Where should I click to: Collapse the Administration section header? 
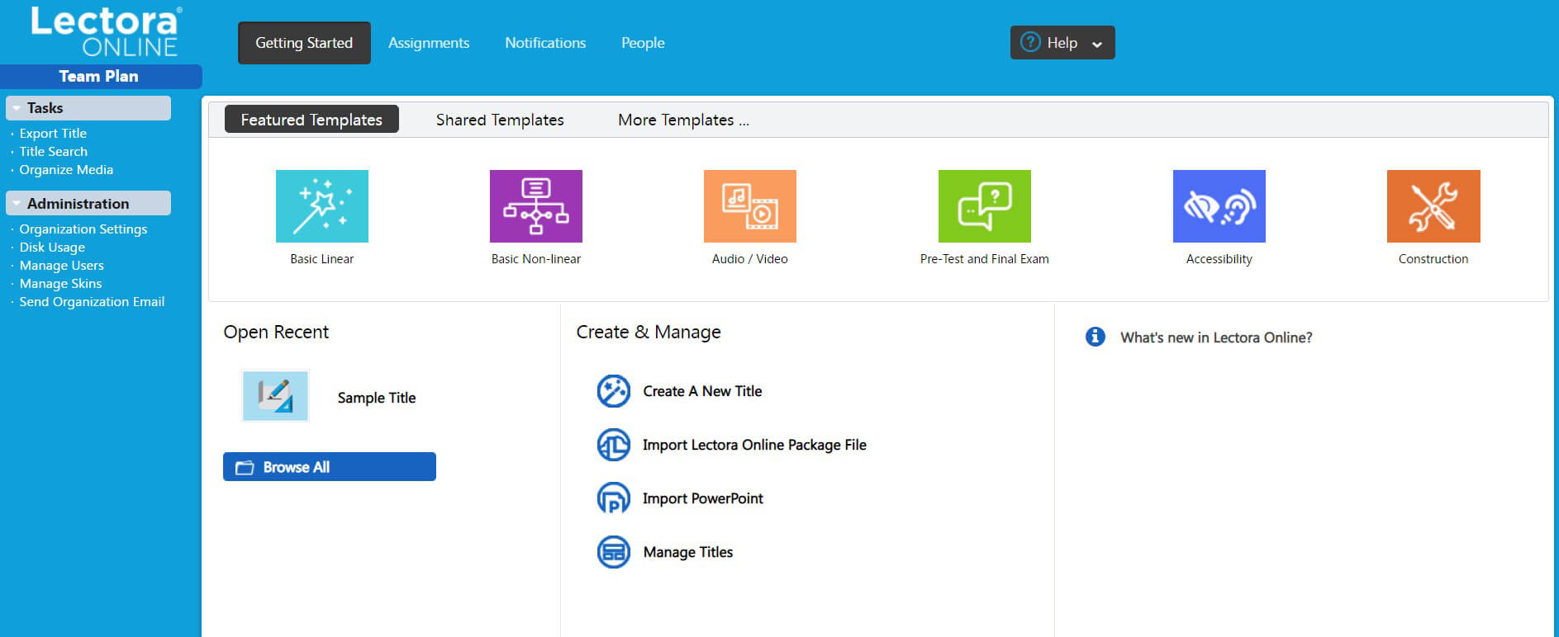point(88,203)
